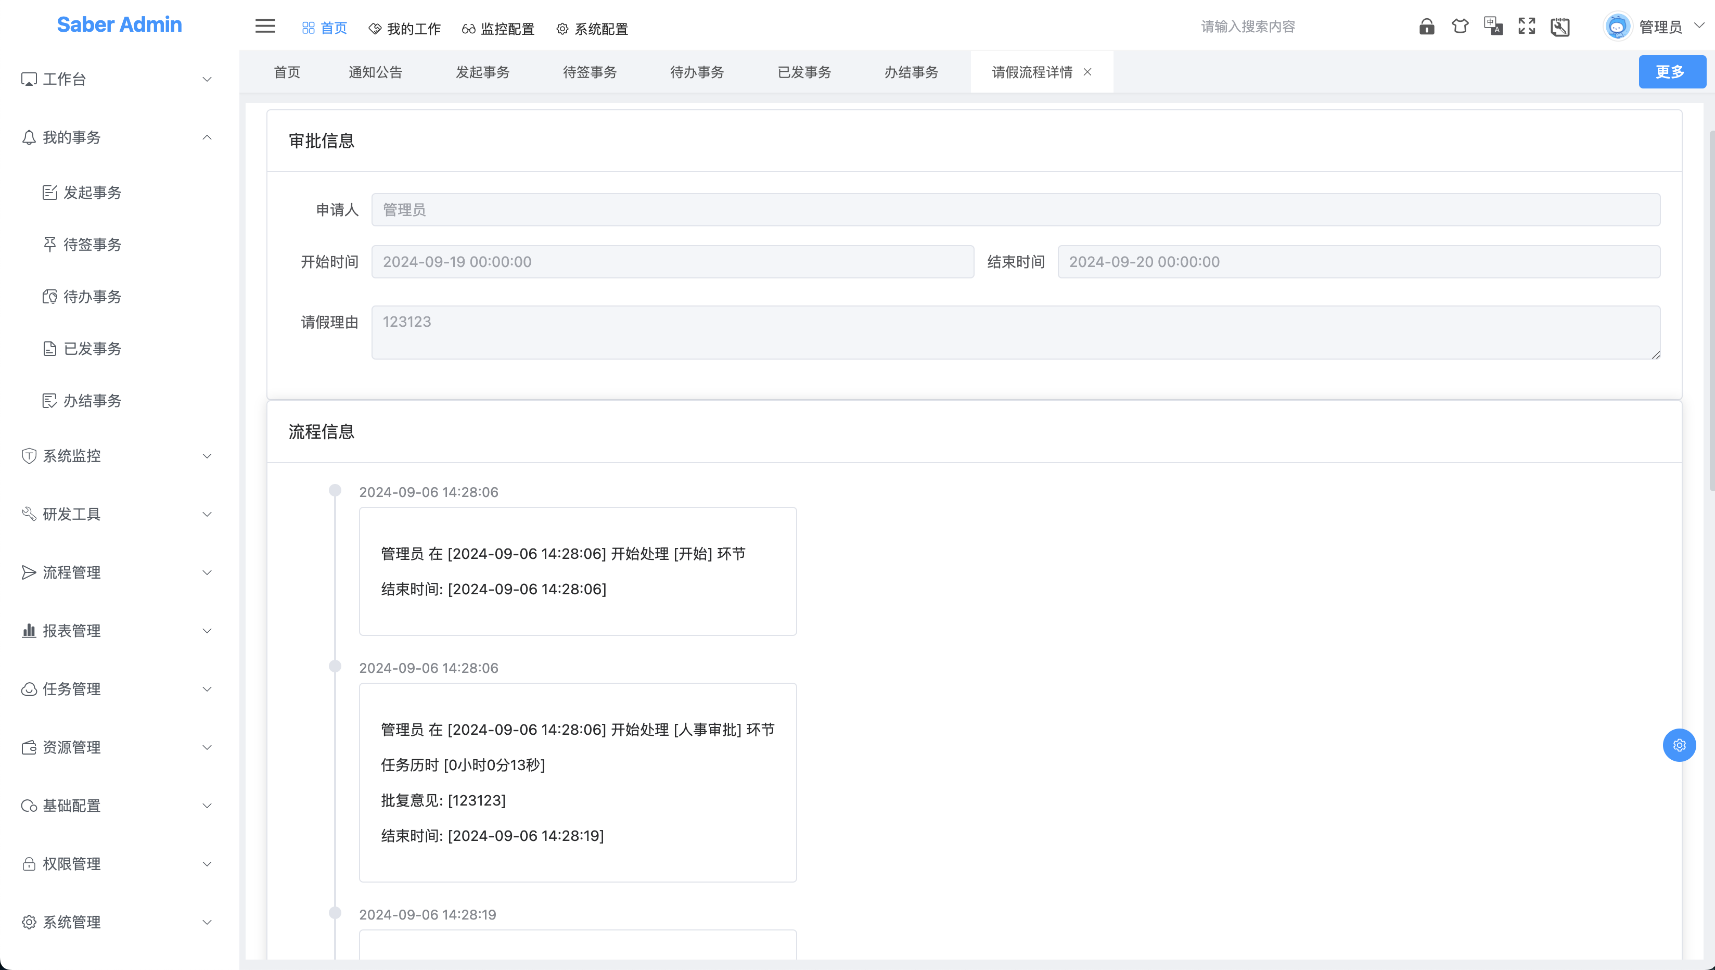Click the 报表管理 bar chart icon

(29, 630)
